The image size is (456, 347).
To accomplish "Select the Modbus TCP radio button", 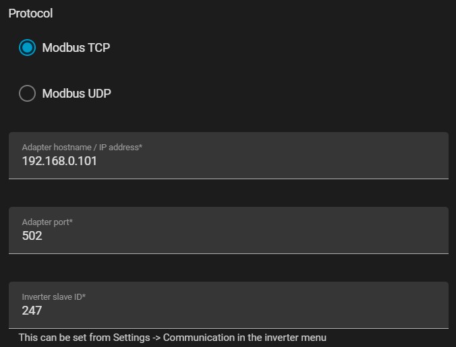I will pyautogui.click(x=28, y=47).
